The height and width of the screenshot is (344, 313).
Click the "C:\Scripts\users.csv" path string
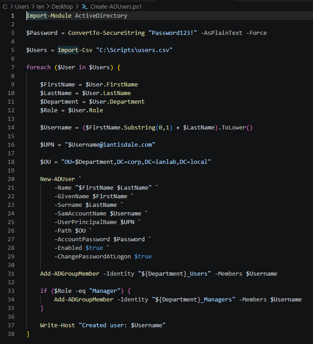[135, 50]
